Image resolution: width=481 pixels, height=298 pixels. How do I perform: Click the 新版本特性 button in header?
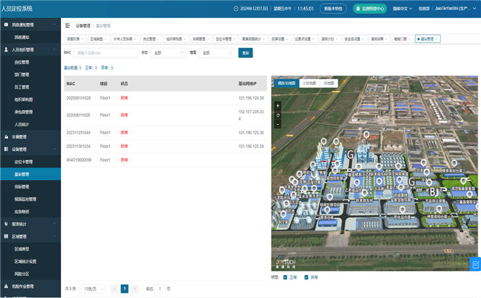click(333, 9)
